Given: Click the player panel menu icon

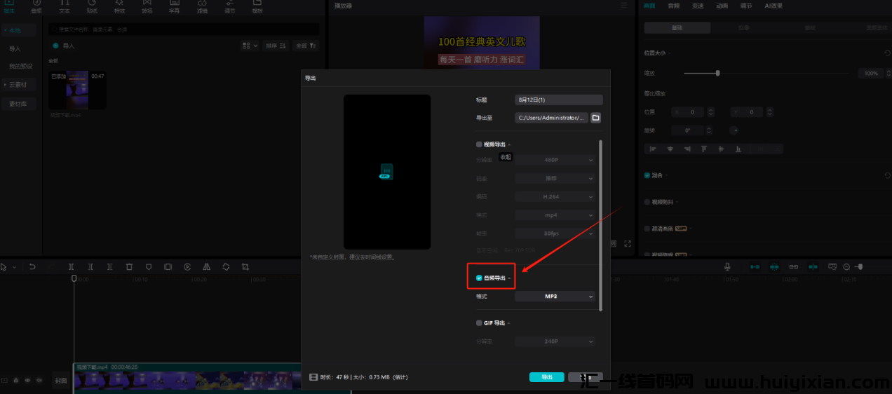Looking at the screenshot, I should (624, 6).
